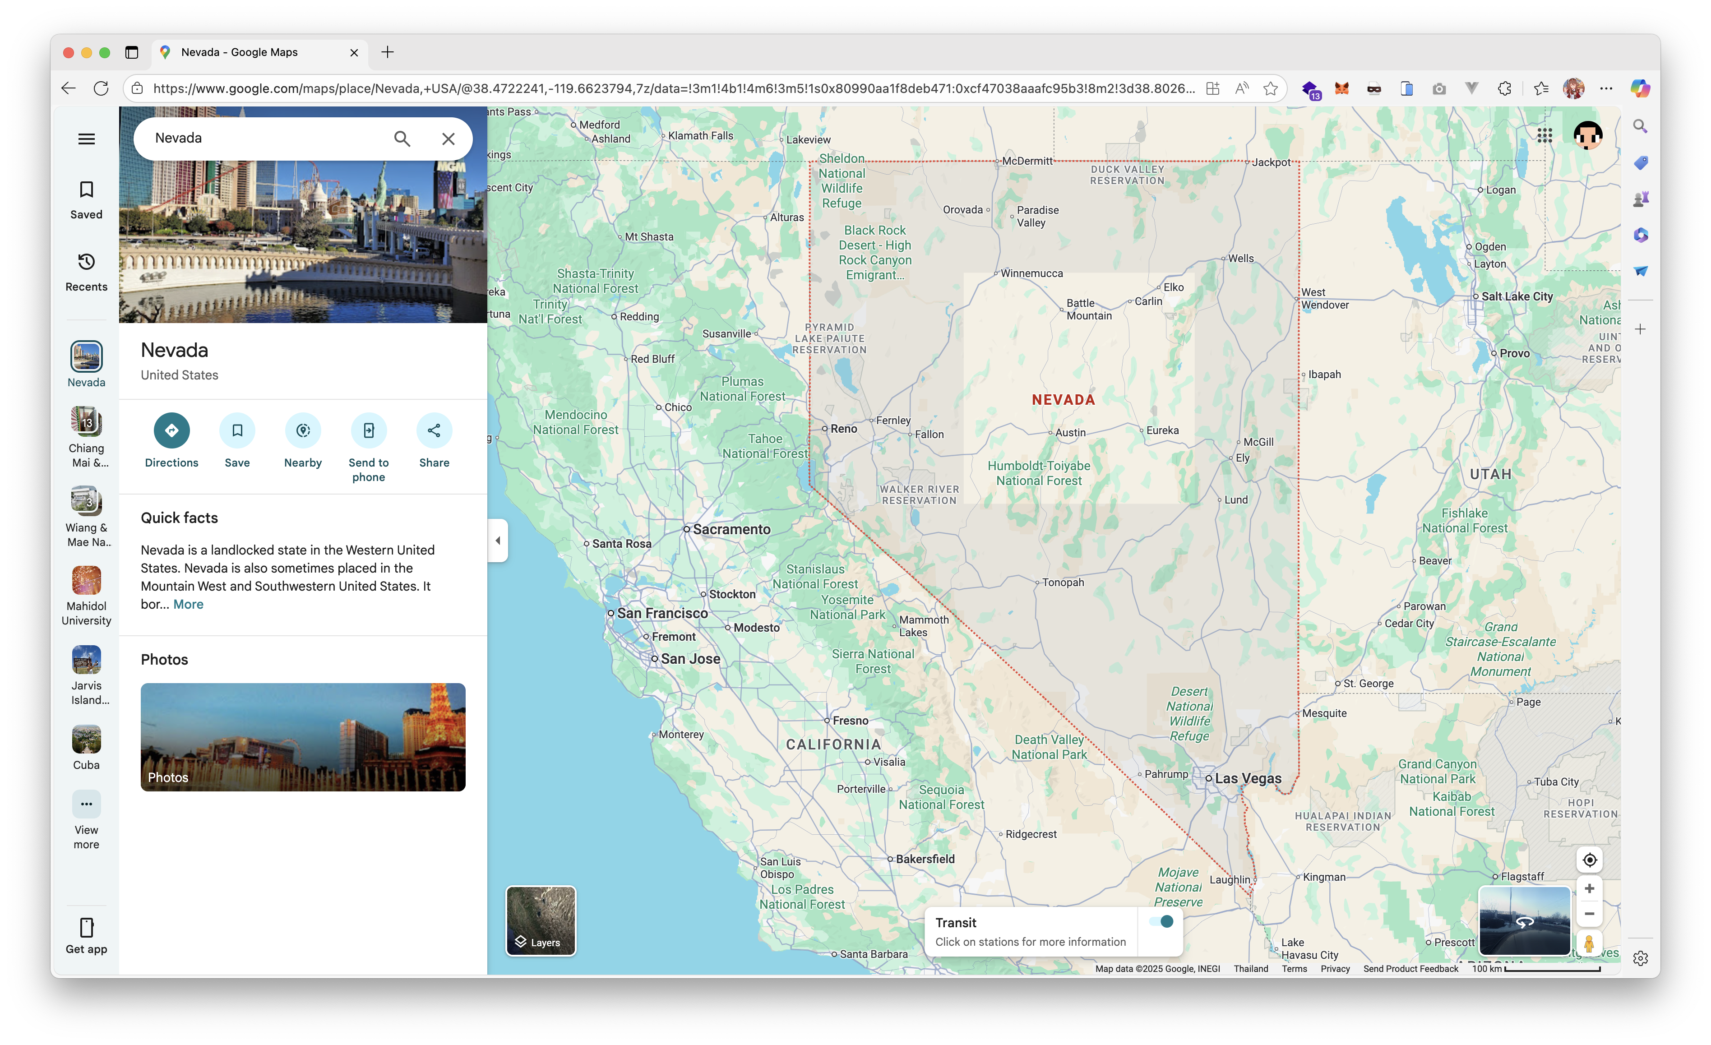Screen dimensions: 1711x1045
Task: Clear the Nevada search with X
Action: (449, 139)
